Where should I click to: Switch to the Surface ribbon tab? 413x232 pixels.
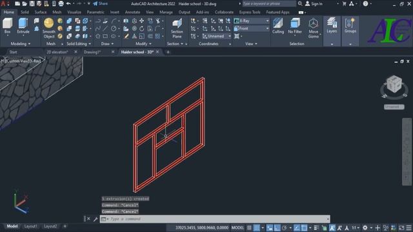coord(41,12)
